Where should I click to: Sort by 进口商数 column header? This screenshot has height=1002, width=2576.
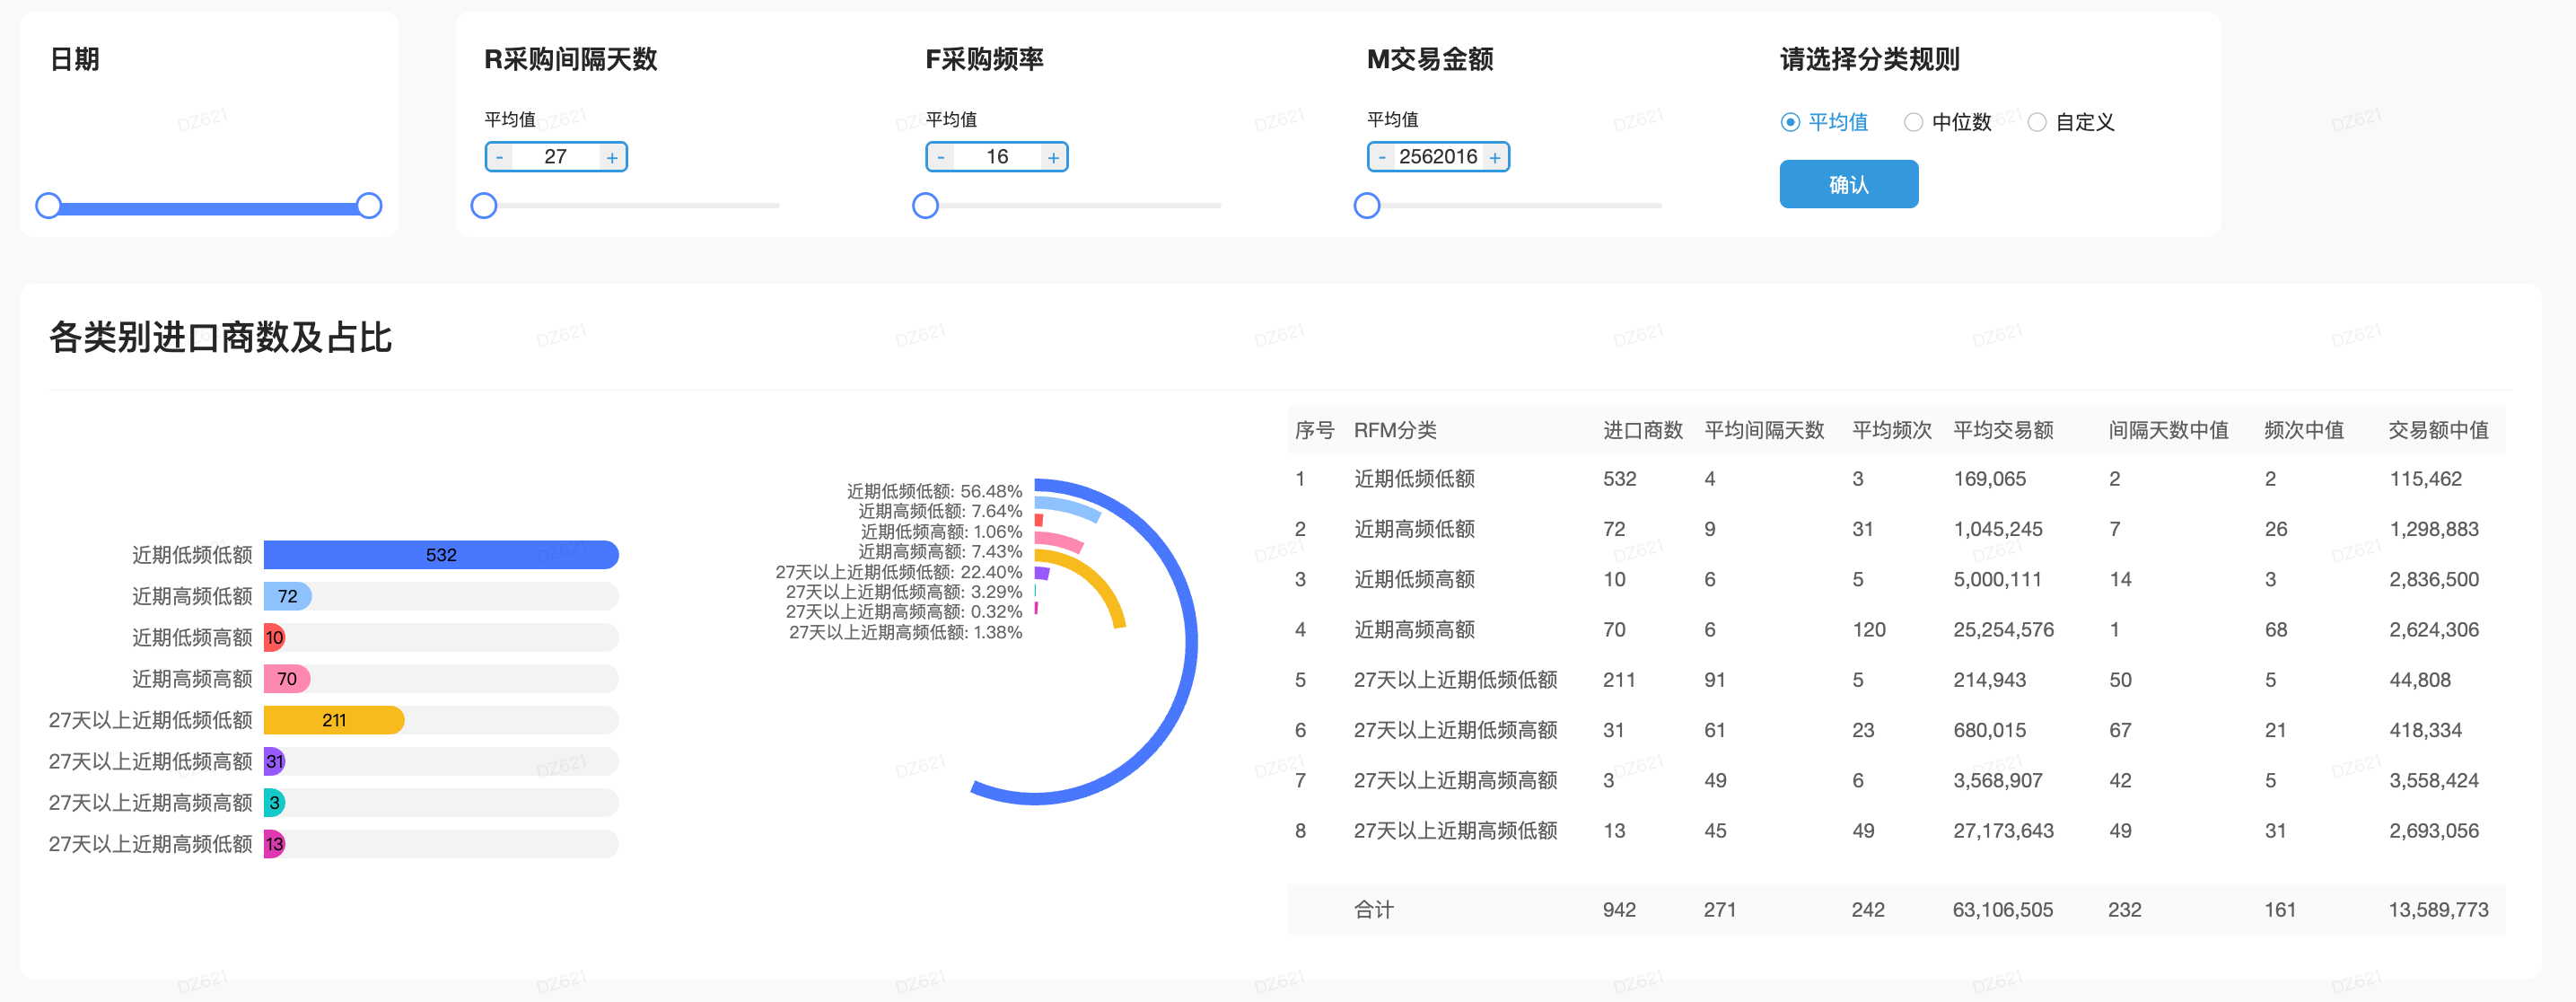[x=1642, y=430]
